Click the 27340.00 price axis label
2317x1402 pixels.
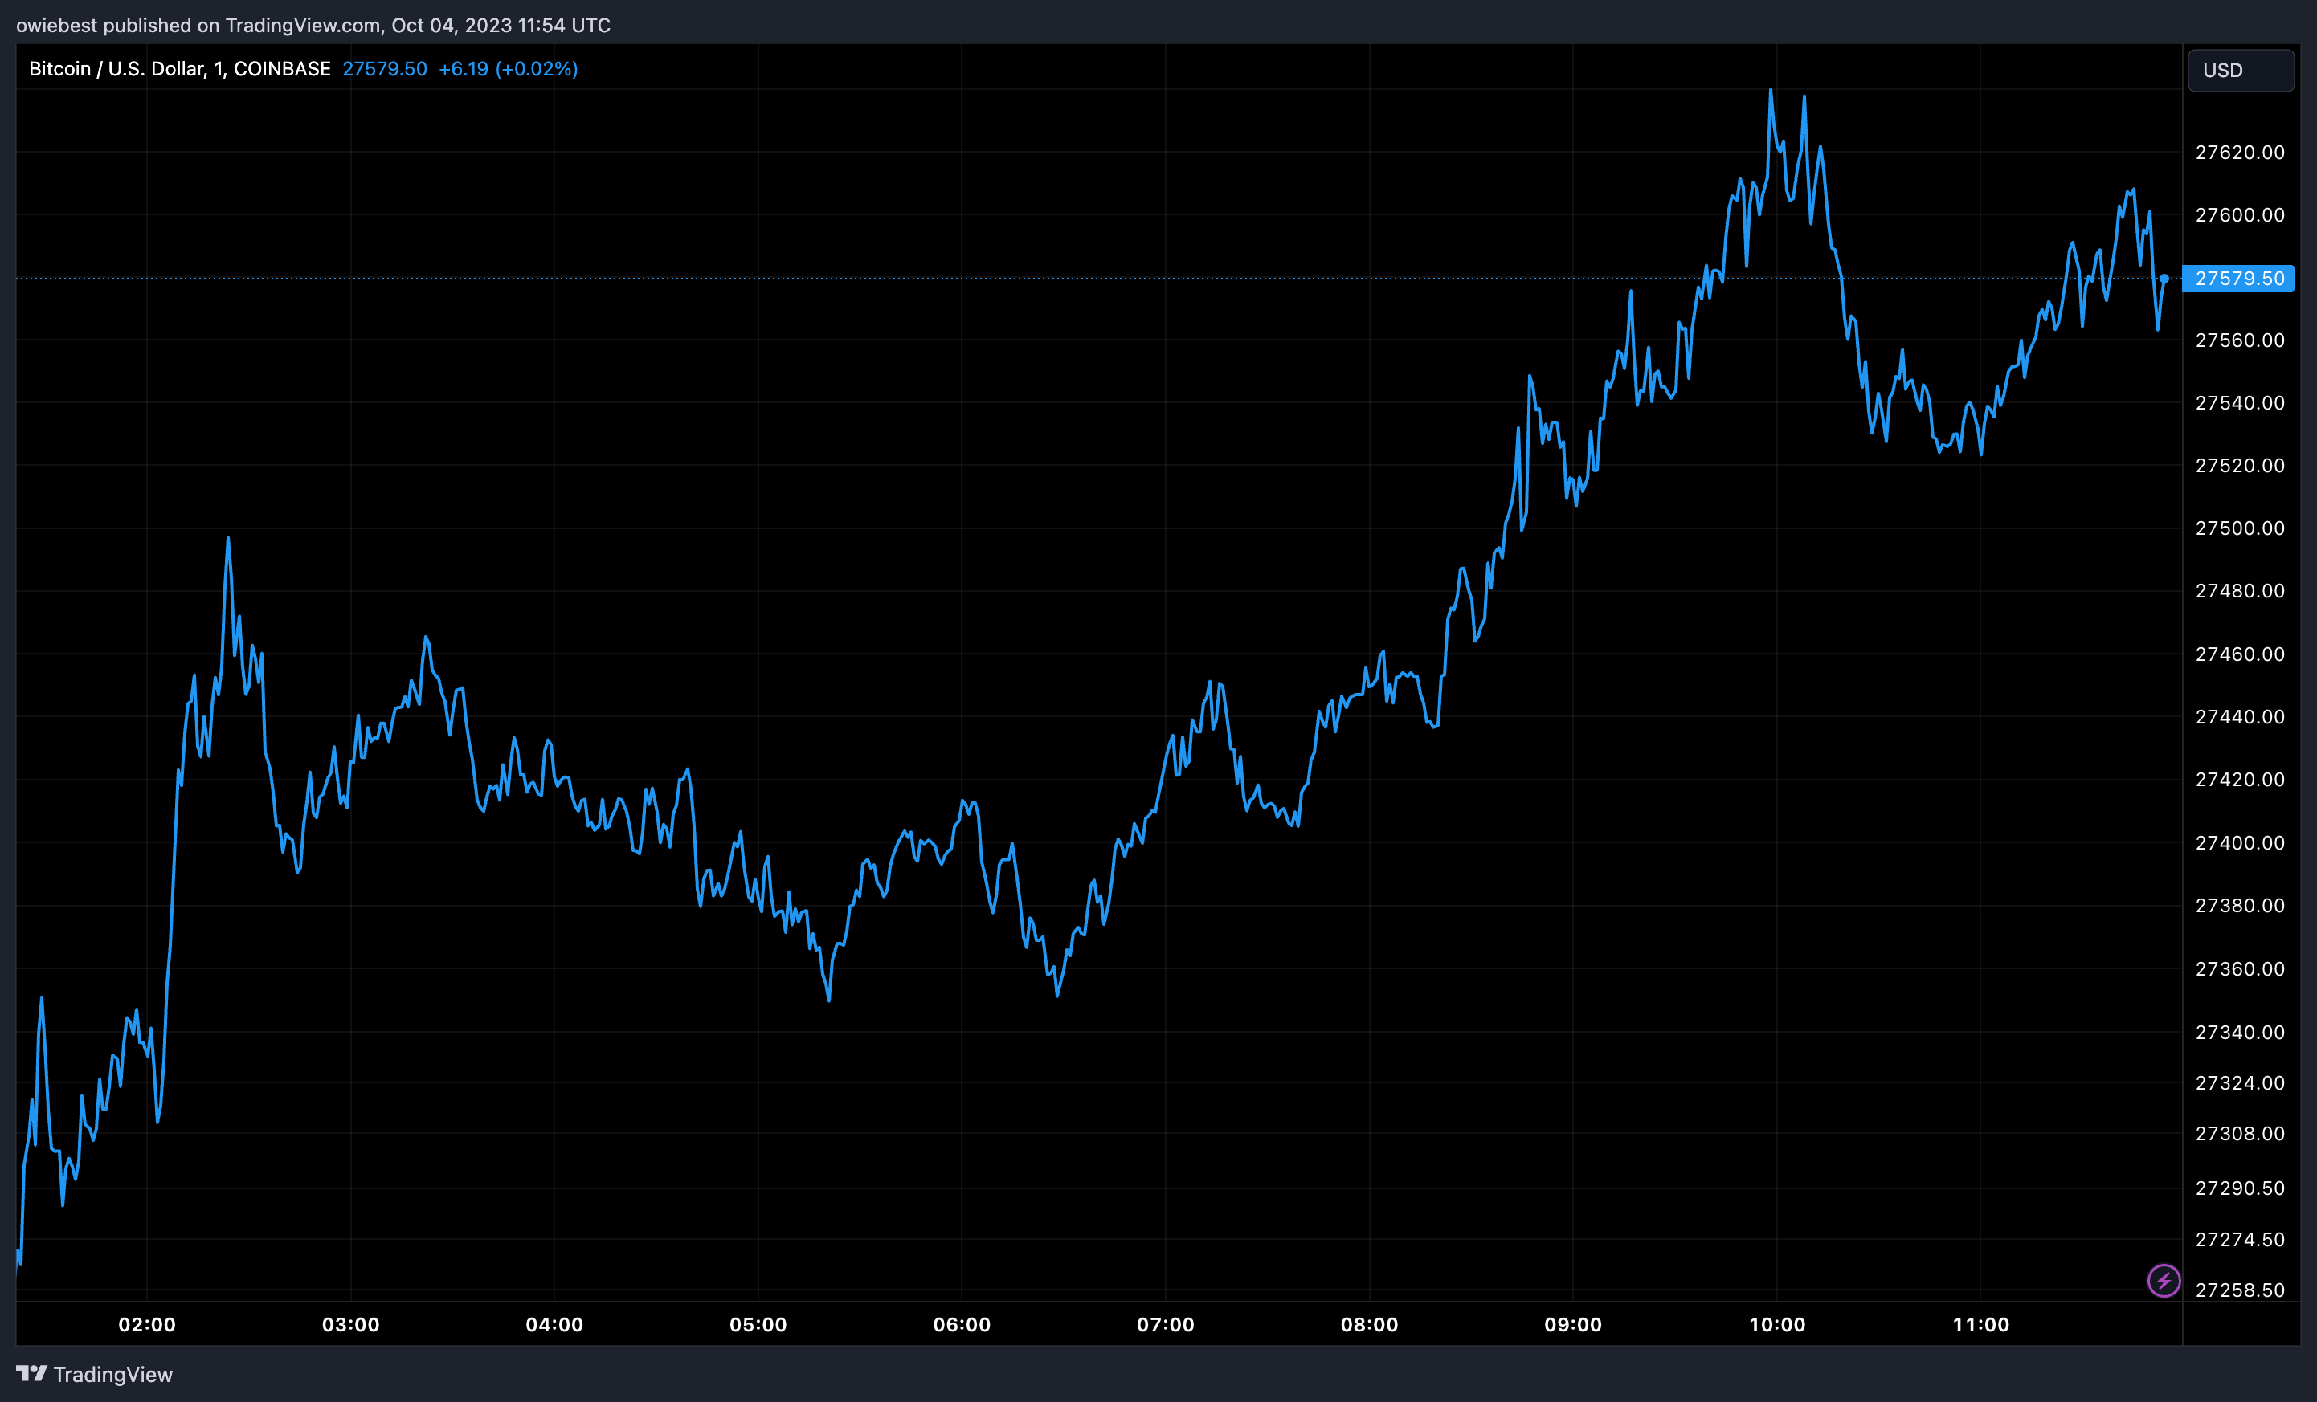pyautogui.click(x=2239, y=1033)
